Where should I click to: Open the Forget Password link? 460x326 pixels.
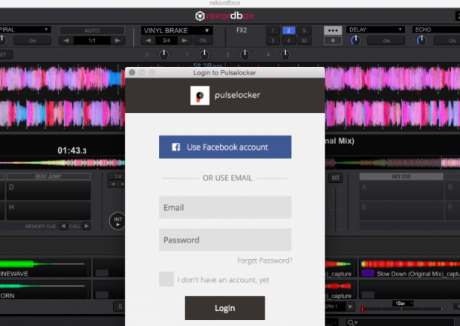coord(264,260)
